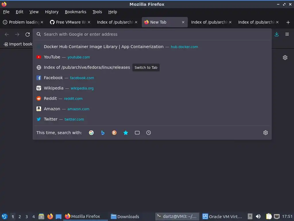Open clipboard manager tray icon
Viewport: 294px width, 221px height.
pyautogui.click(x=269, y=216)
